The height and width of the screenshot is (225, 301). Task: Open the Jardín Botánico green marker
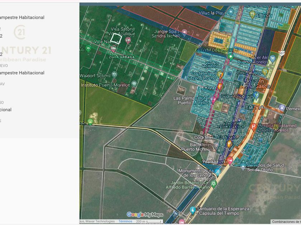click(x=214, y=184)
